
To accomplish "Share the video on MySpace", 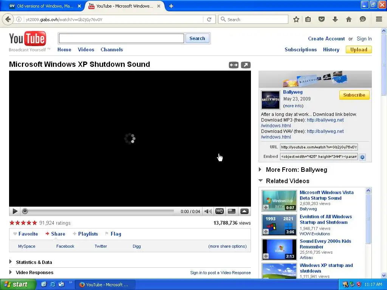I will [x=27, y=246].
